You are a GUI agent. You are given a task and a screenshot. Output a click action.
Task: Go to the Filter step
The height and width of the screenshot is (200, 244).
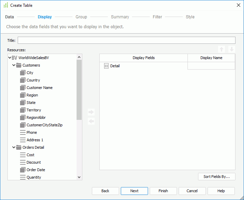[x=157, y=17]
